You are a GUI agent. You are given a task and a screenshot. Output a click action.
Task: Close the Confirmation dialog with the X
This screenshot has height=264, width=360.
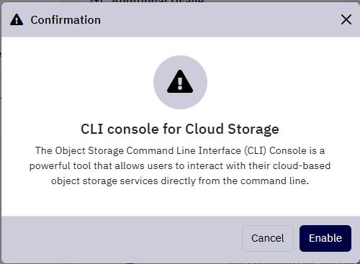coord(346,19)
